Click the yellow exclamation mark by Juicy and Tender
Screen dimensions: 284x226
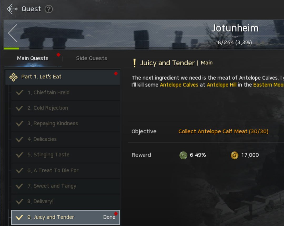point(134,63)
